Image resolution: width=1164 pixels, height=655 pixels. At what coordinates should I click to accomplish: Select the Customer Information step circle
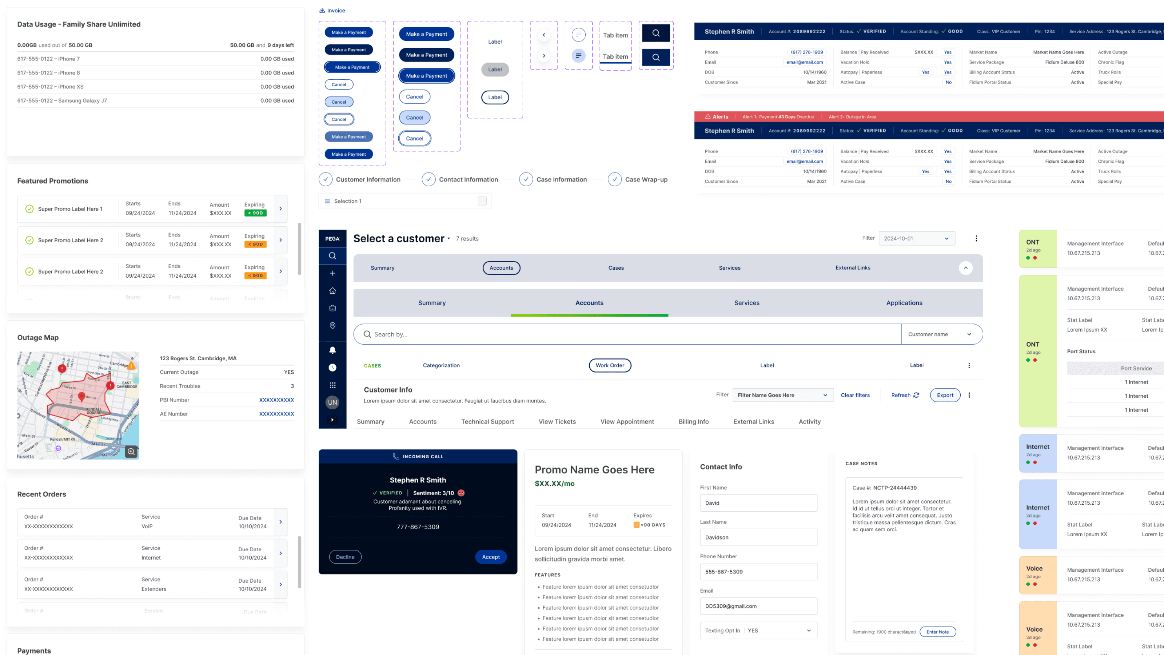tap(325, 179)
